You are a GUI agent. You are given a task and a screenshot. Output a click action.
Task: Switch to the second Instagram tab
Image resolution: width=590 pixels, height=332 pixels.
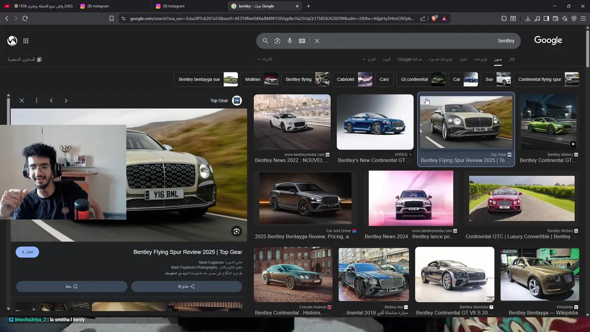tap(189, 6)
